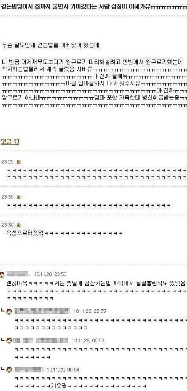Open the avatar of the 23:55 reply author
Image resolution: width=187 pixels, height=391 pixels.
(x=9, y=311)
